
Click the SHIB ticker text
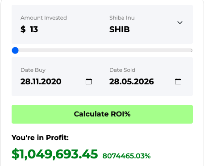[120, 29]
